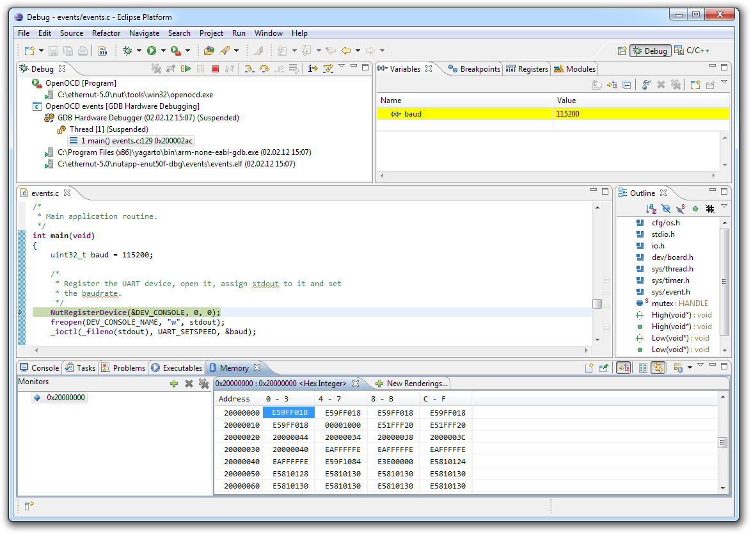Add memory monitor with green plus
This screenshot has width=751, height=534.
point(174,384)
